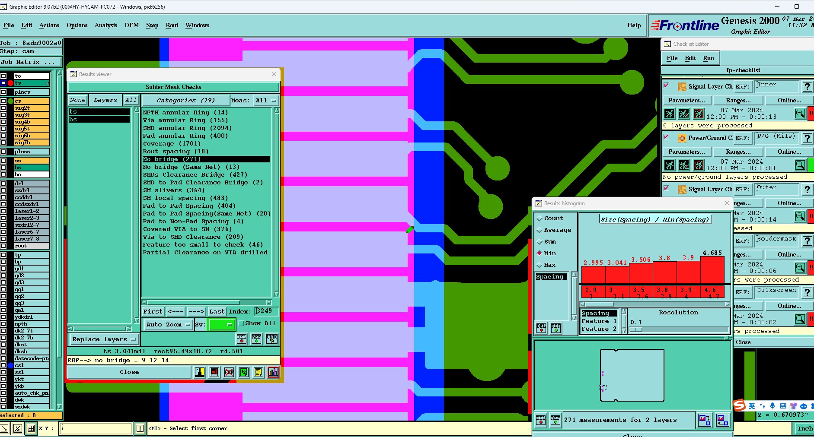Viewport: 814px width, 437px height.
Task: Open Replace layers dropdown
Action: [x=104, y=339]
